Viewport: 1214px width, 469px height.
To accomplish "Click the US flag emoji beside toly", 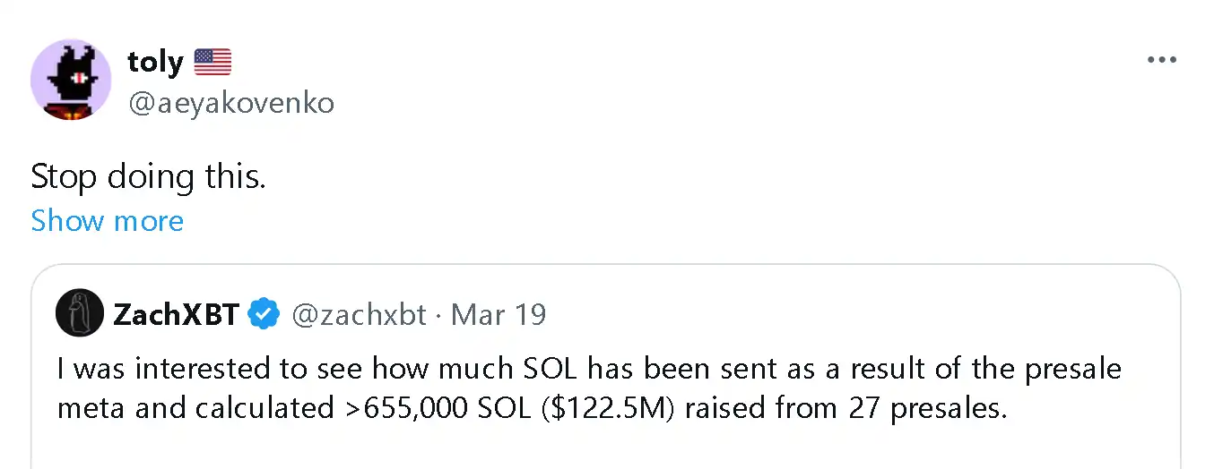I will pyautogui.click(x=212, y=62).
